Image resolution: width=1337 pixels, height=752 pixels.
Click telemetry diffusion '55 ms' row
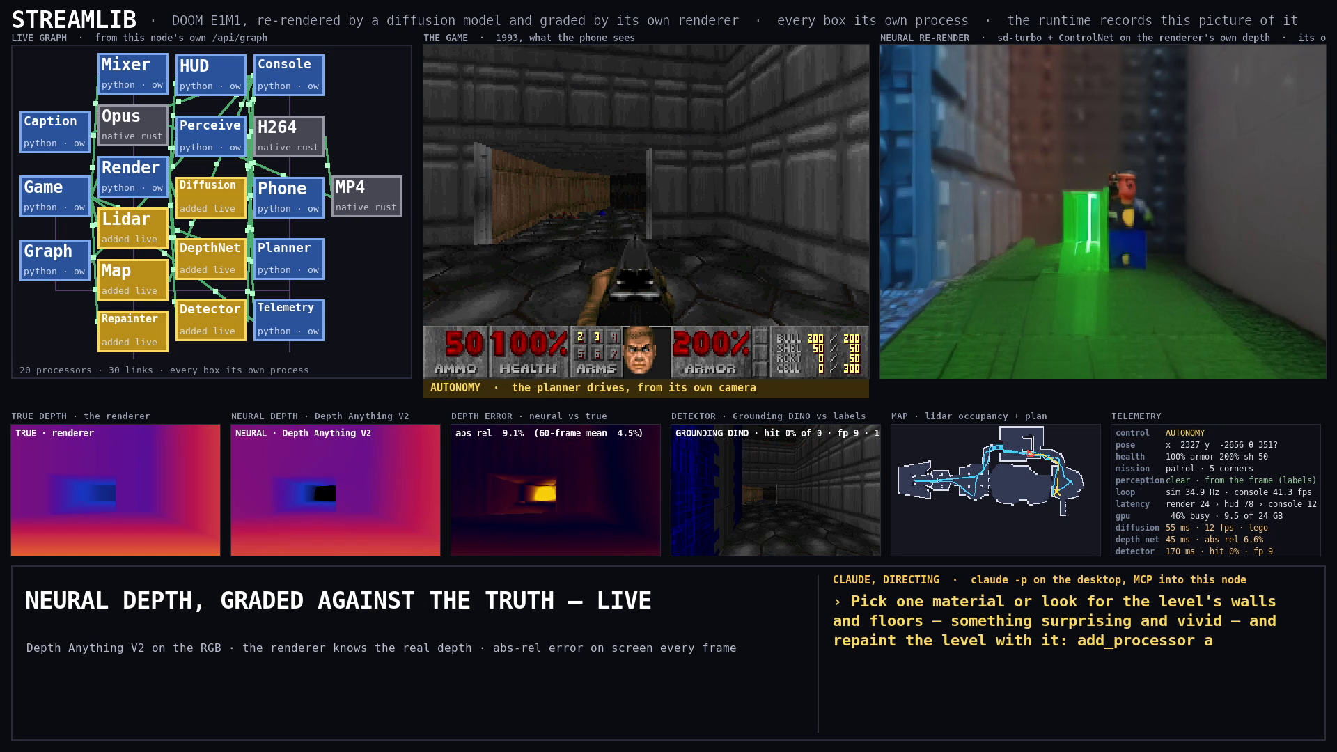pyautogui.click(x=1216, y=528)
